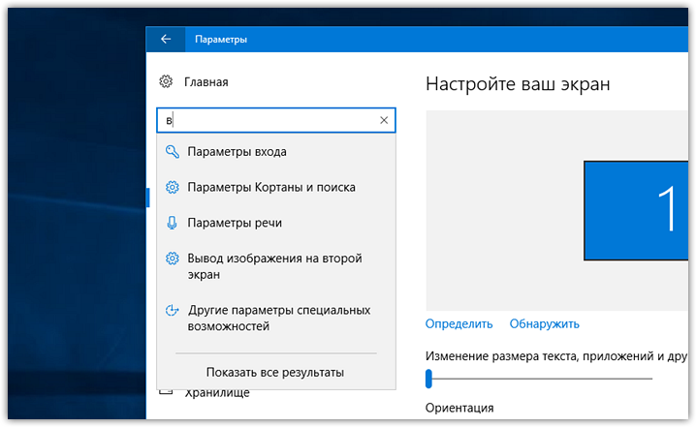Click the Хранилище storage icon
Image resolution: width=696 pixels, height=427 pixels.
point(166,392)
